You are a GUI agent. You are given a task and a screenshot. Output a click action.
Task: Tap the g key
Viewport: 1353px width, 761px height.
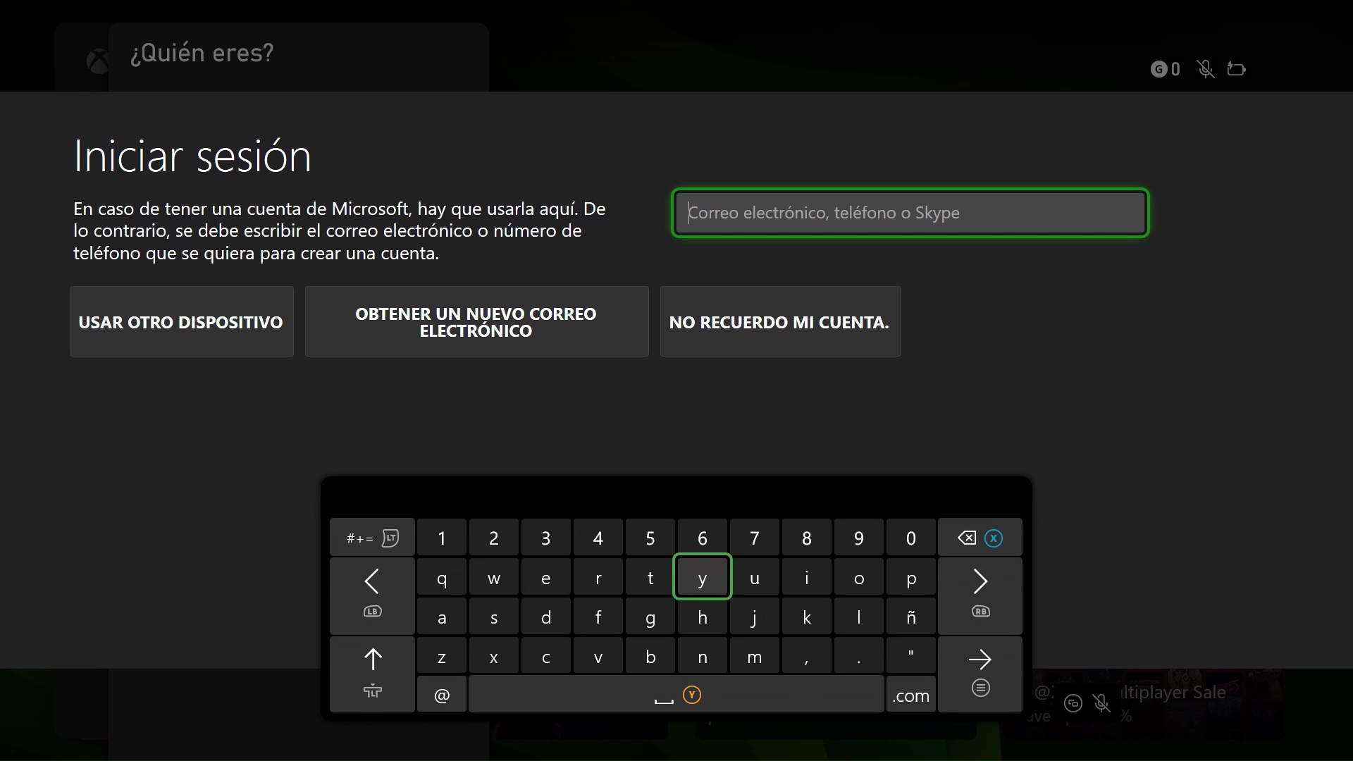pos(650,617)
